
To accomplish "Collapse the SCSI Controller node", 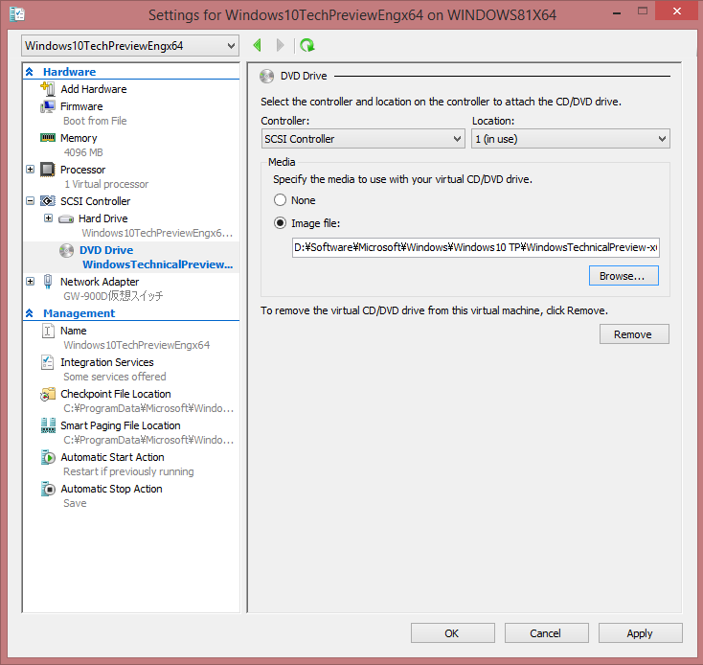I will point(30,201).
